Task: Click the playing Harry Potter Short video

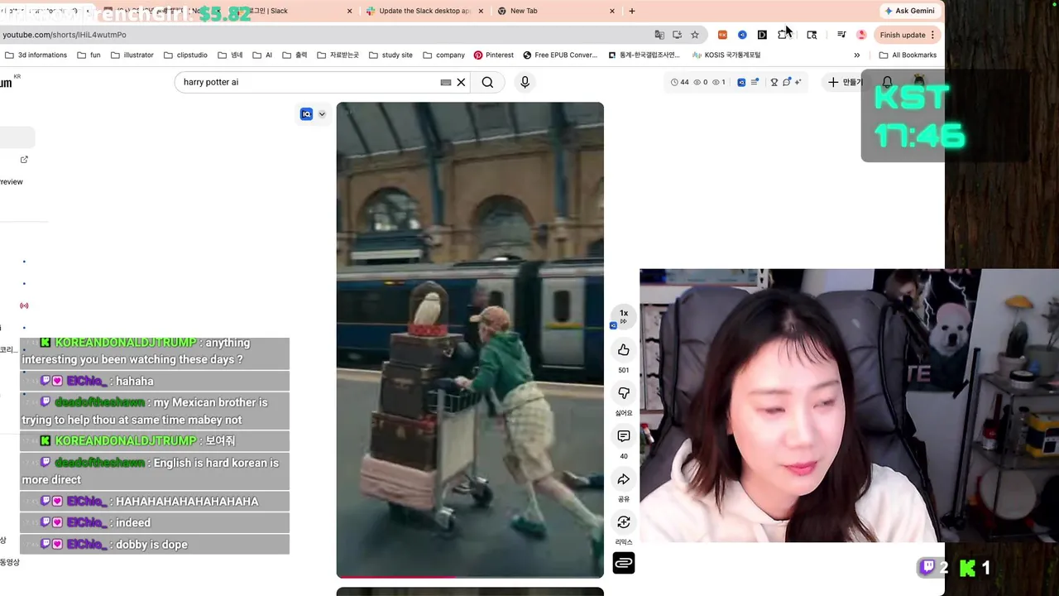Action: click(x=470, y=339)
